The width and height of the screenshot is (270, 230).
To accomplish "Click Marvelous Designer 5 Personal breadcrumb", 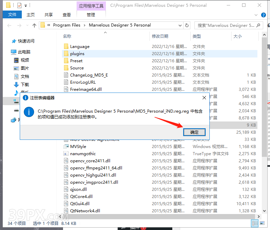I will (x=120, y=25).
